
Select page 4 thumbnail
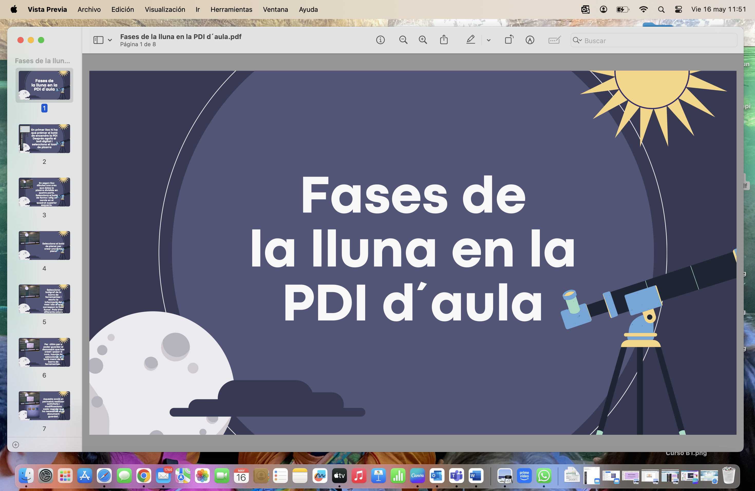[x=44, y=245]
